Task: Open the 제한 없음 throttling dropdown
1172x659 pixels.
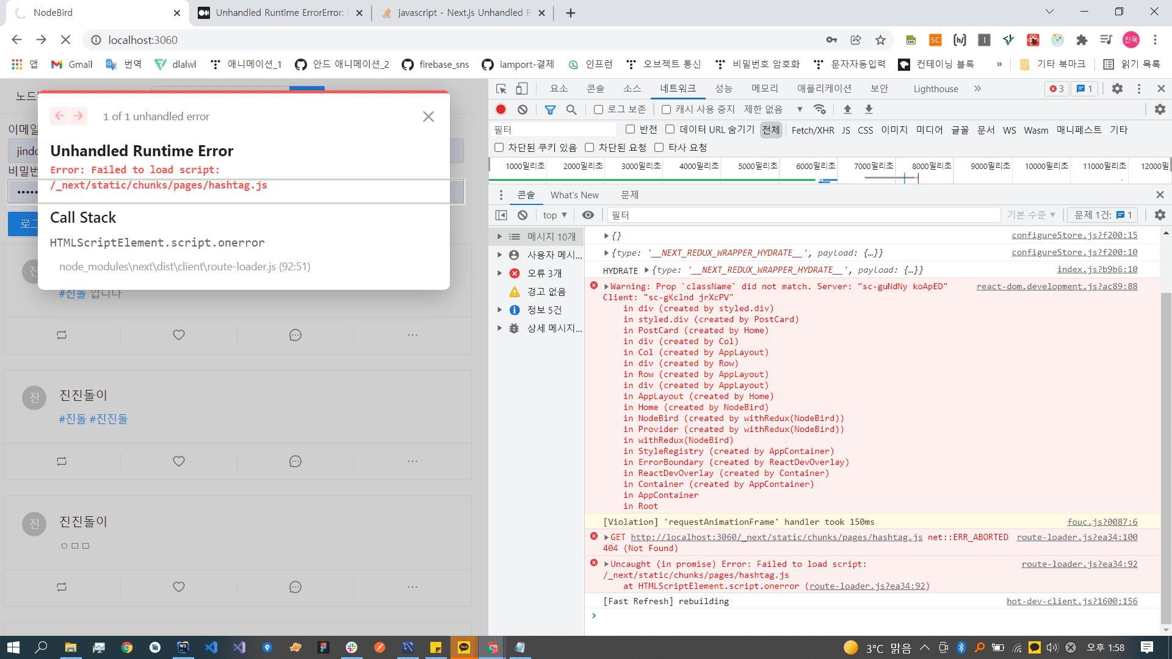Action: 773,109
